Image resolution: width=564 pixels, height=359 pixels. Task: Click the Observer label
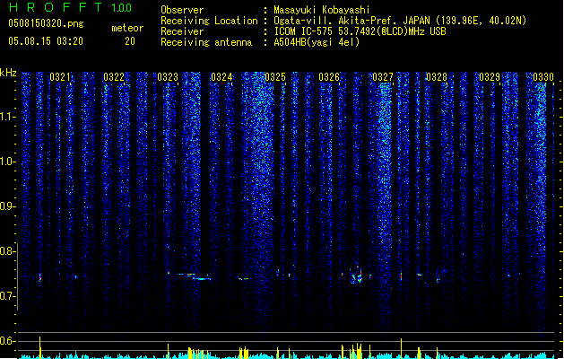182,10
